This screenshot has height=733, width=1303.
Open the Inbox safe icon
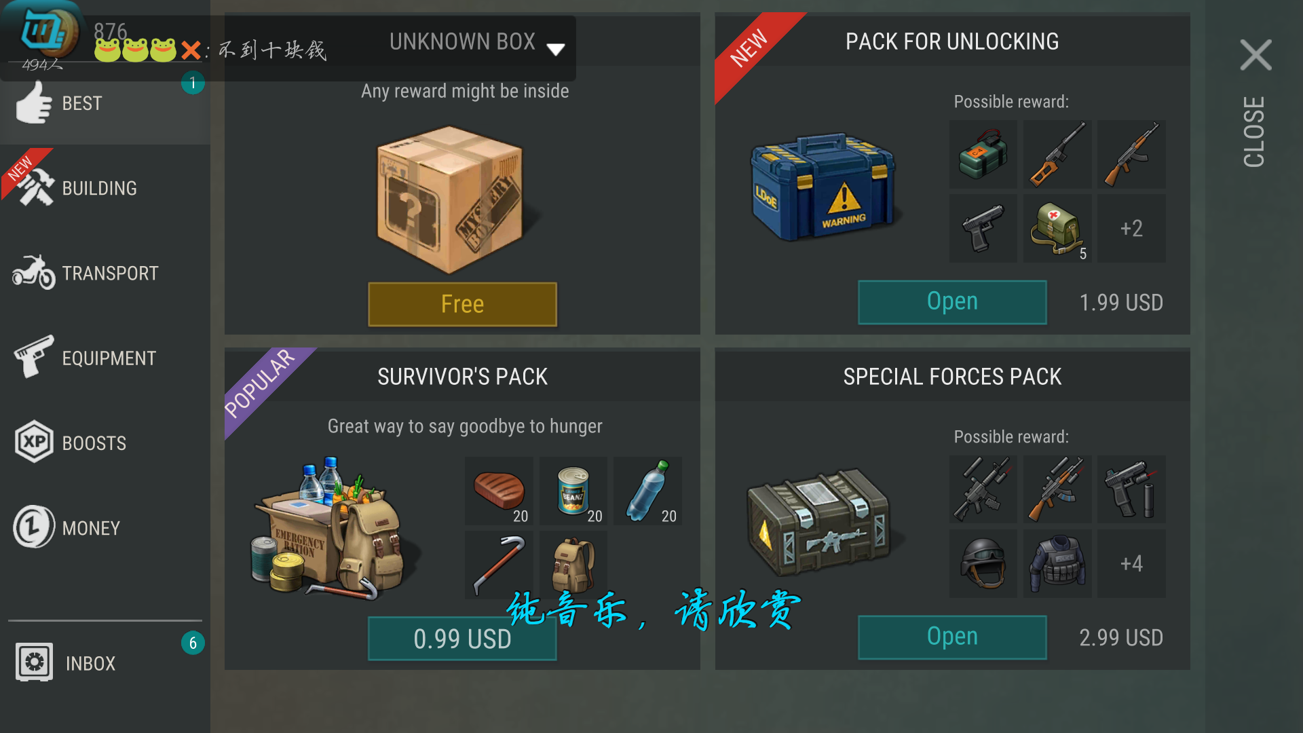pos(34,662)
